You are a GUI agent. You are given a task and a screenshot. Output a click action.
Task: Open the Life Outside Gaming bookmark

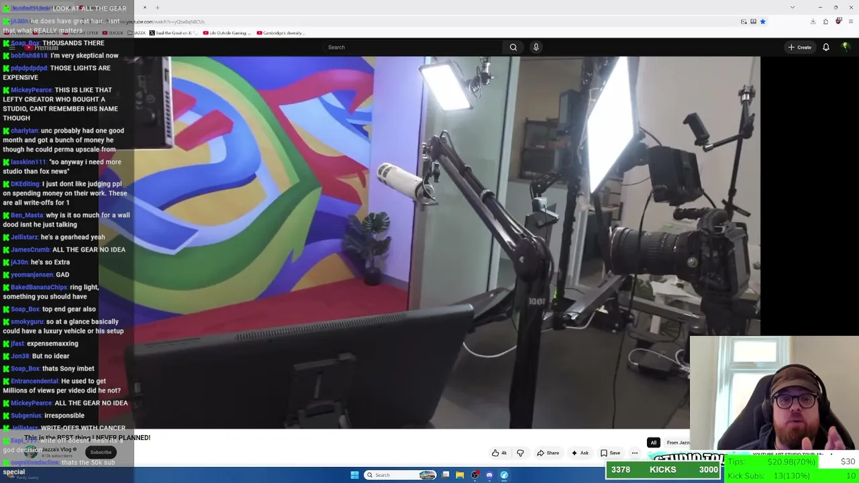pyautogui.click(x=226, y=33)
